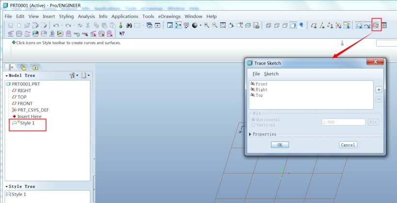The height and width of the screenshot is (203, 397).
Task: Click Cancel in Trace Sketch dialog
Action: [348, 145]
